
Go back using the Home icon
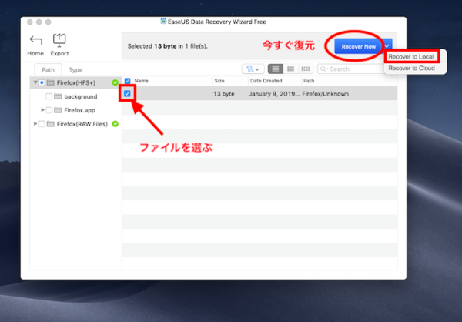point(35,41)
